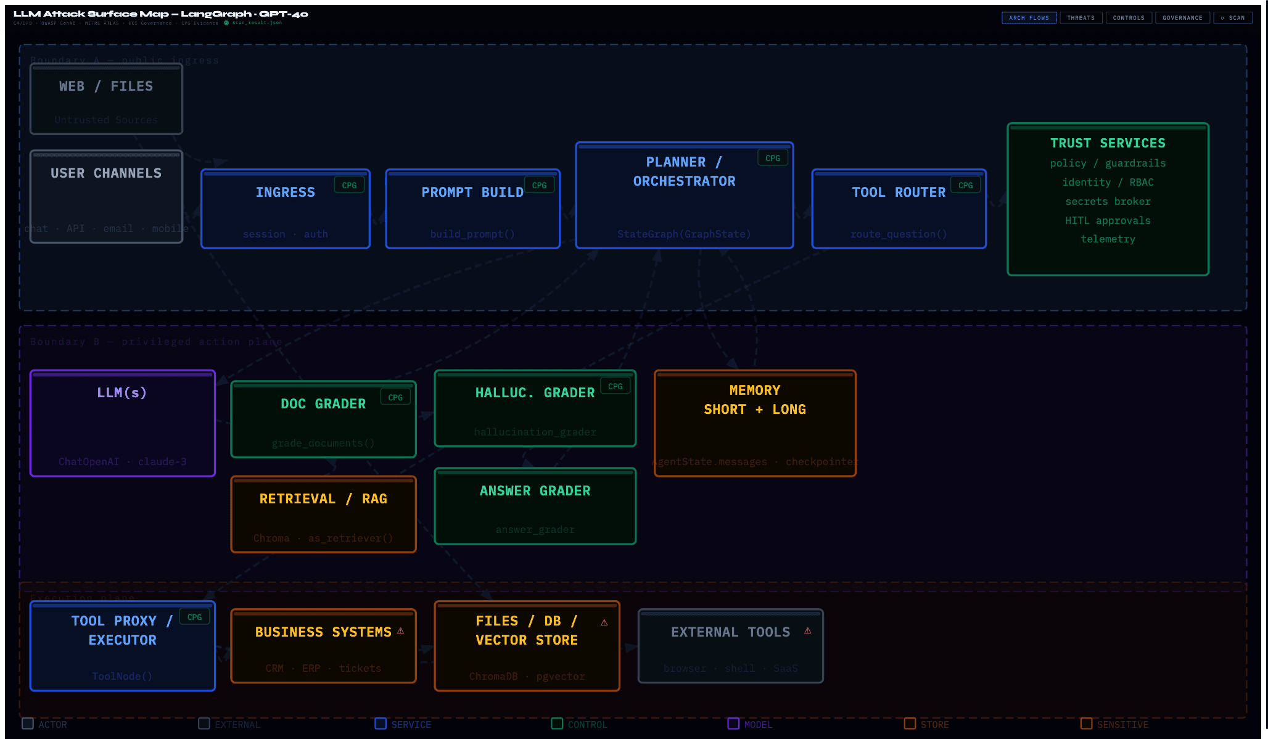Click the SCAN button
This screenshot has width=1268, height=739.
click(1232, 18)
